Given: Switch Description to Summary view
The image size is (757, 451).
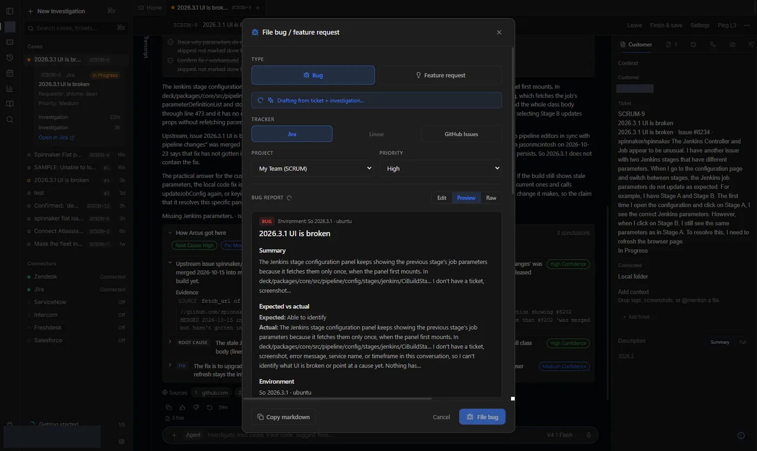Looking at the screenshot, I should tap(720, 342).
